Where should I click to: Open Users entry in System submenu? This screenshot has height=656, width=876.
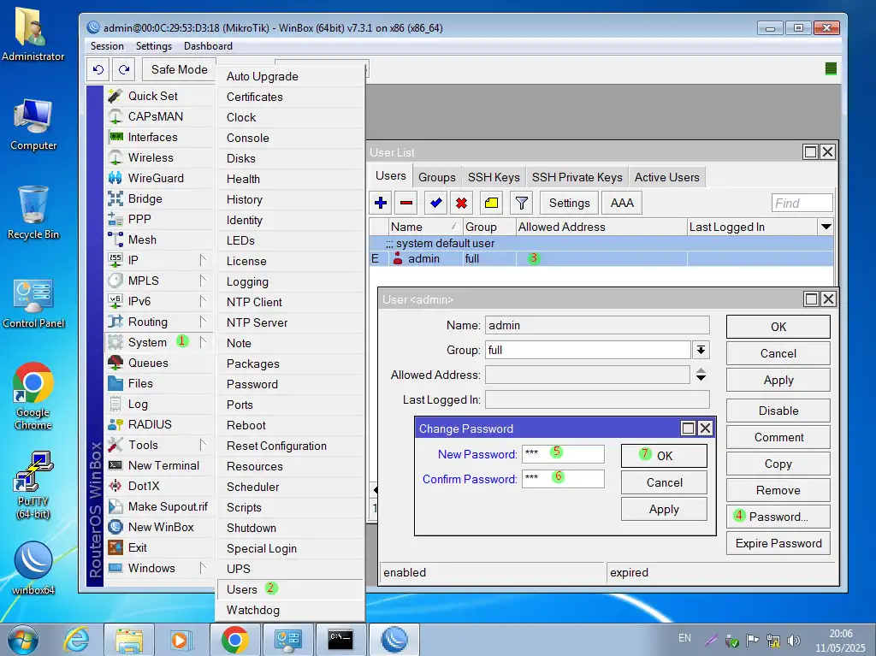coord(242,589)
